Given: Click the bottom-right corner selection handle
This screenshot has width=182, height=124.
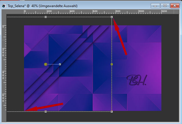Looking at the screenshot, I should click(112, 111).
